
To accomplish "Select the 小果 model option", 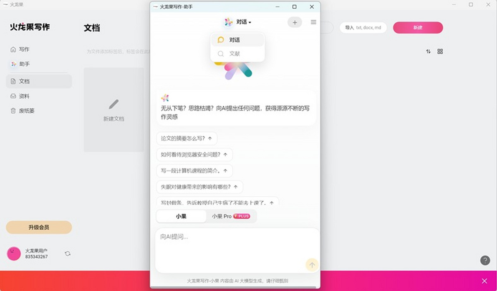I will tap(181, 216).
